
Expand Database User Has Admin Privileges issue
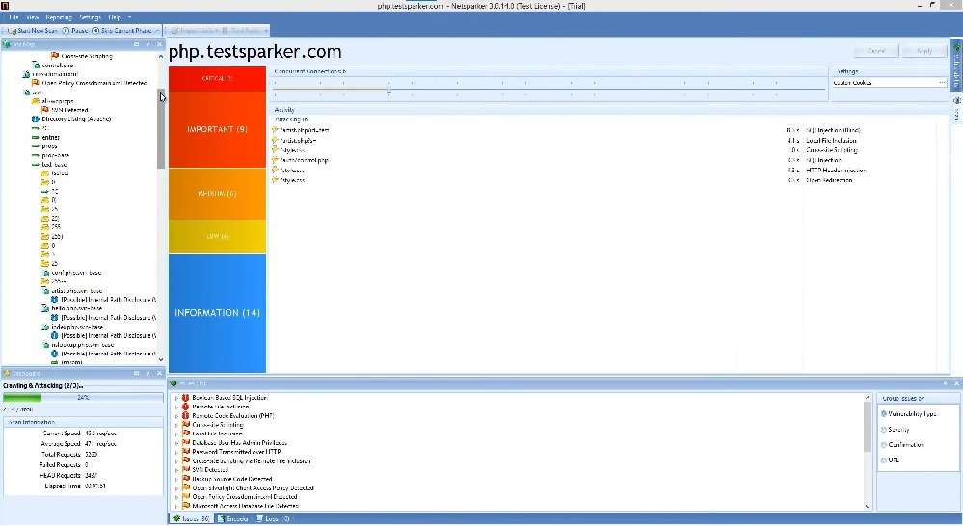(176, 442)
